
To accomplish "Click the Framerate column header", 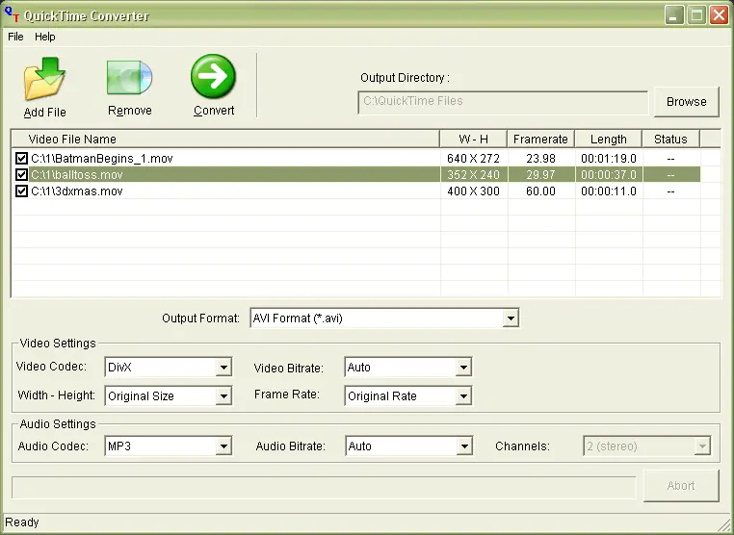I will (540, 140).
